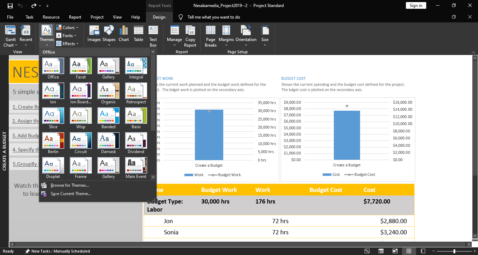This screenshot has width=478, height=255.
Task: Adjust the zoom slider in status bar
Action: (x=454, y=251)
